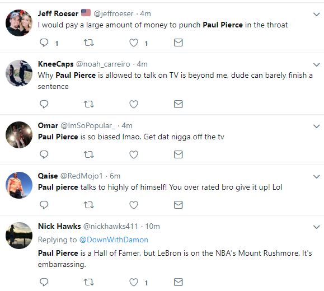Open Nick Hawks' display name
Screen dimensions: 324x291
(x=59, y=226)
